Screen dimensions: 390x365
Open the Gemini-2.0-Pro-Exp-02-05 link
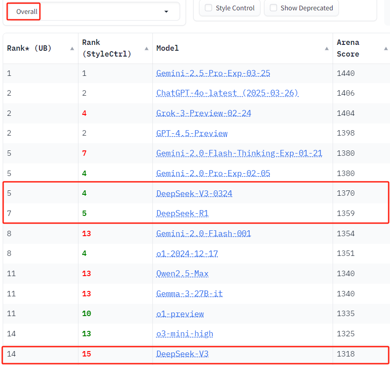tap(213, 173)
